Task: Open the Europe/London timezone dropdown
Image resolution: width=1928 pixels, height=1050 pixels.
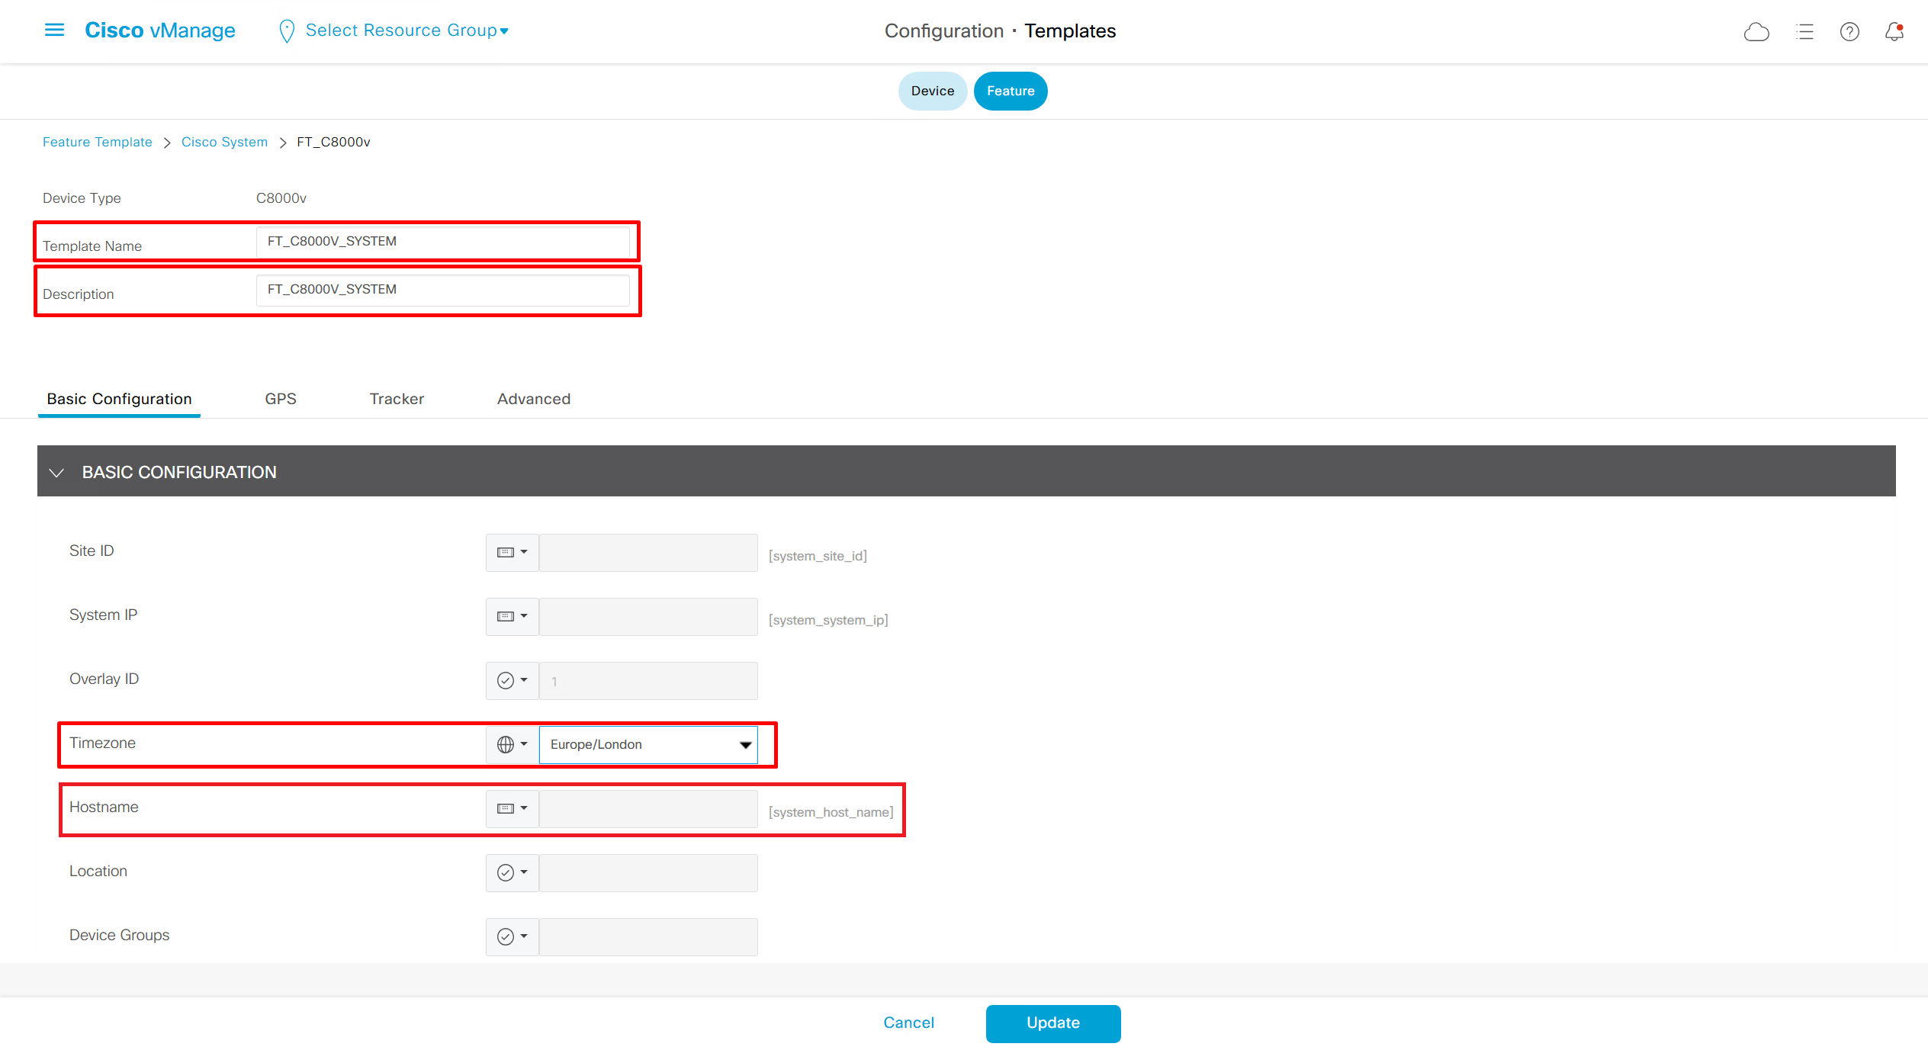Action: pos(648,744)
